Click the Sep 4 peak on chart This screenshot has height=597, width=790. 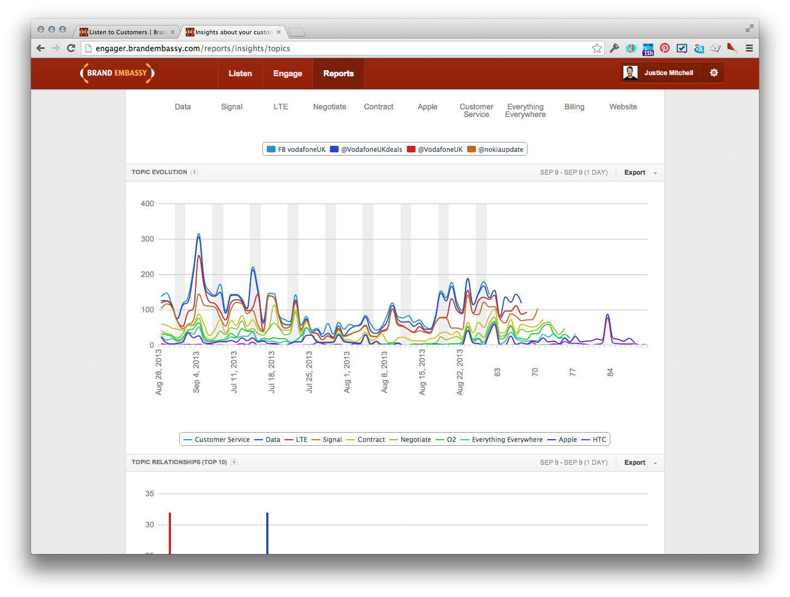coord(199,235)
